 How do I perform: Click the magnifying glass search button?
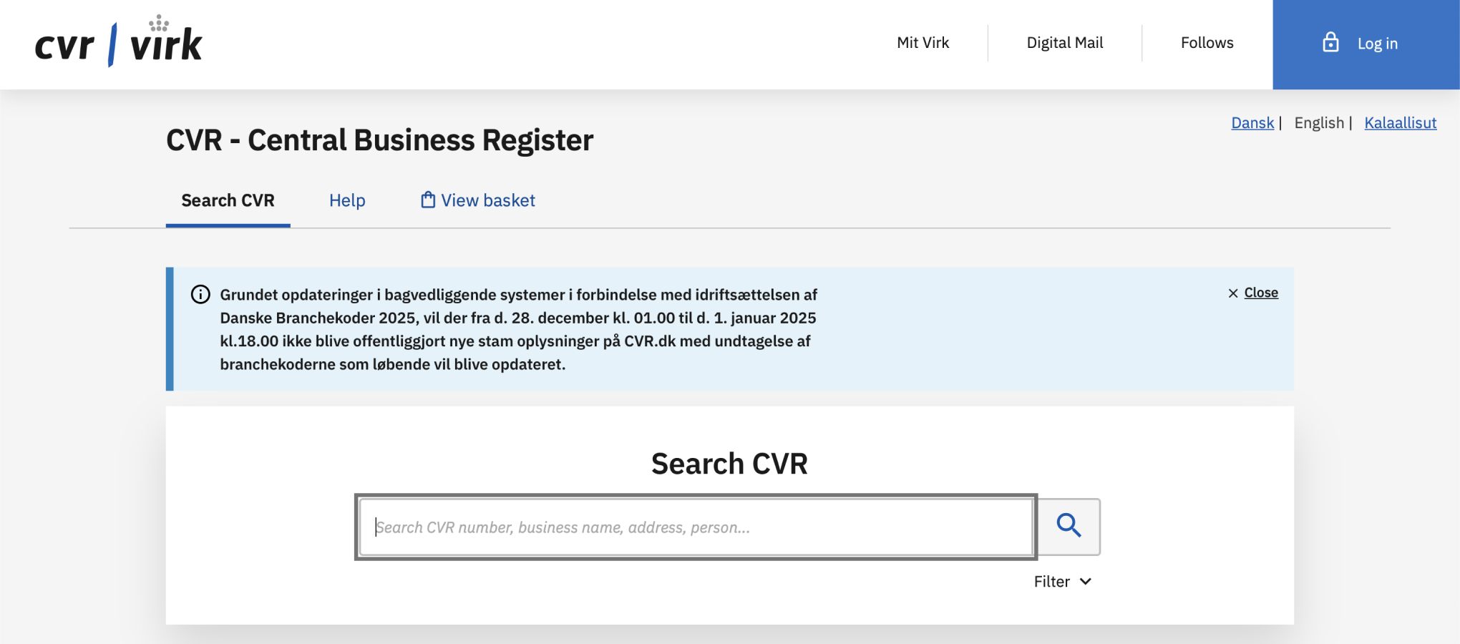[x=1069, y=527]
